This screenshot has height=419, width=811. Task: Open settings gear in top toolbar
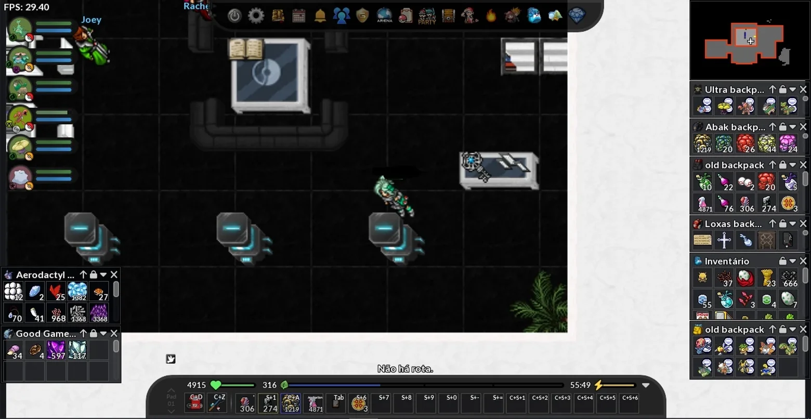coord(256,16)
